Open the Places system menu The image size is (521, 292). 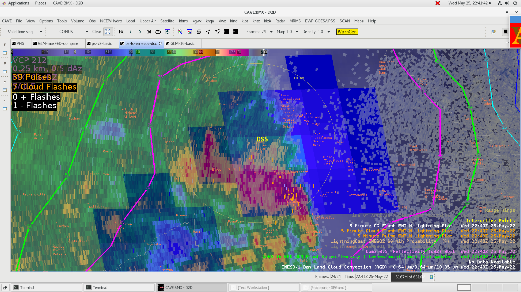point(40,3)
